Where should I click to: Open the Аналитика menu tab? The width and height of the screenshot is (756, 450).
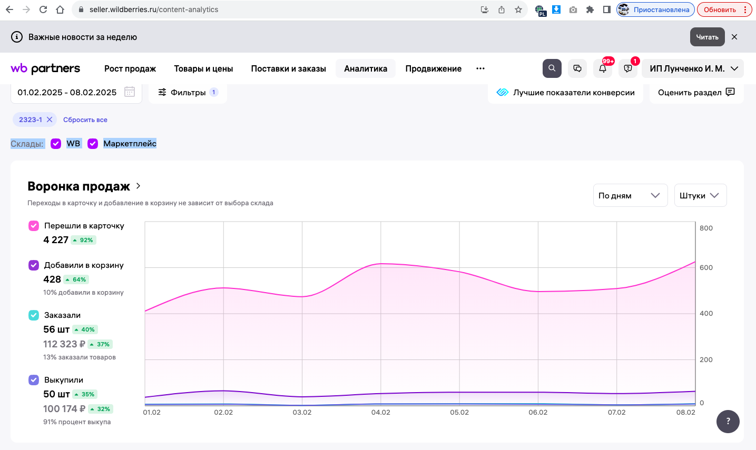click(x=365, y=68)
